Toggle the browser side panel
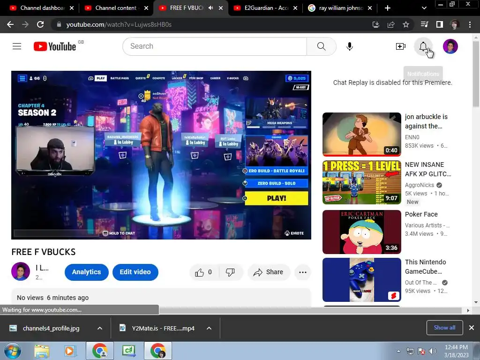This screenshot has width=480, height=360. click(x=440, y=24)
